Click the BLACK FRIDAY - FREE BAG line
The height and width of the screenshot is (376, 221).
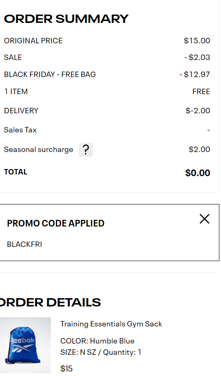click(50, 75)
